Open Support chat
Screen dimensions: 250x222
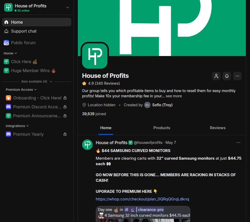point(37,31)
